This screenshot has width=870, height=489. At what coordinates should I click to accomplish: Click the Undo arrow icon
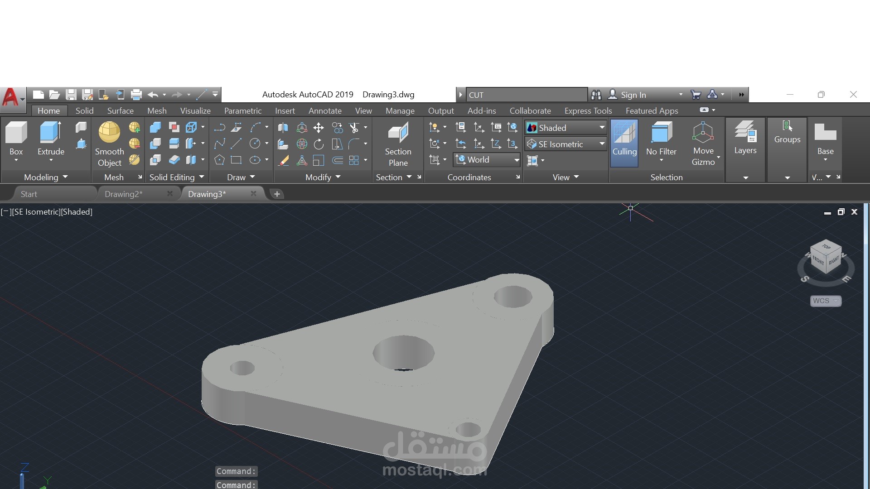coord(153,95)
